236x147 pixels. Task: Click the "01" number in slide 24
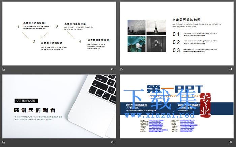click(176, 34)
